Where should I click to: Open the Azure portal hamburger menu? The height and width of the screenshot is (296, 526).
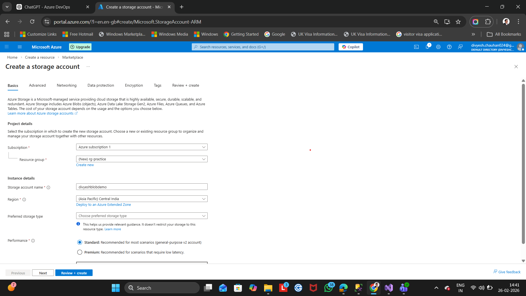pos(20,47)
